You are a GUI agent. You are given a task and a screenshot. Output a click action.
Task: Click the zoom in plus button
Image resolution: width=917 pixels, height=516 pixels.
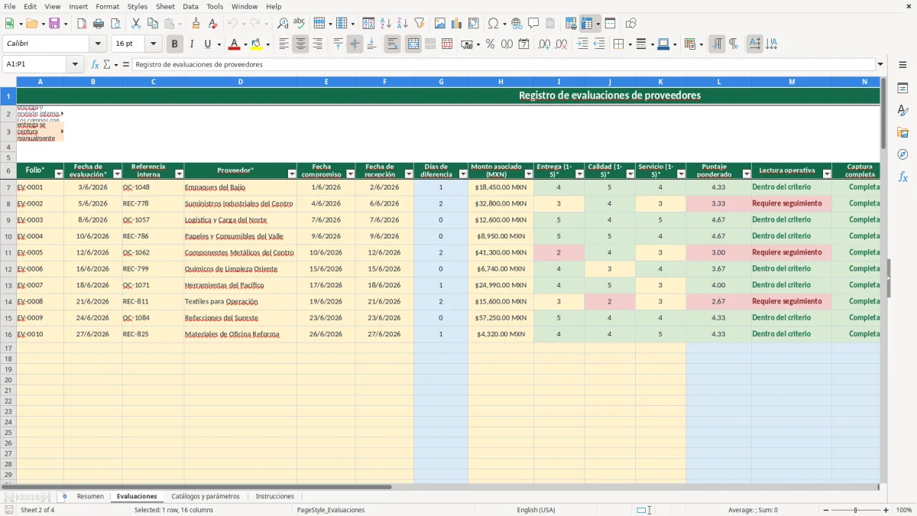(886, 510)
